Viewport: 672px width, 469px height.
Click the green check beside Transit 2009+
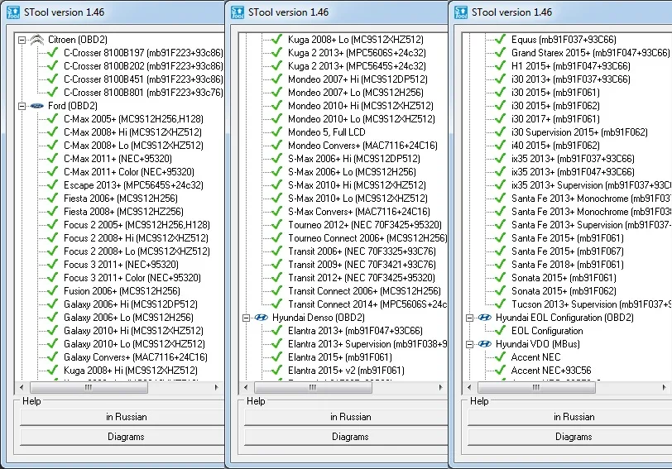pos(277,264)
